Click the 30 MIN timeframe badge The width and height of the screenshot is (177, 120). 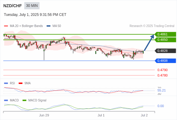click(32, 6)
